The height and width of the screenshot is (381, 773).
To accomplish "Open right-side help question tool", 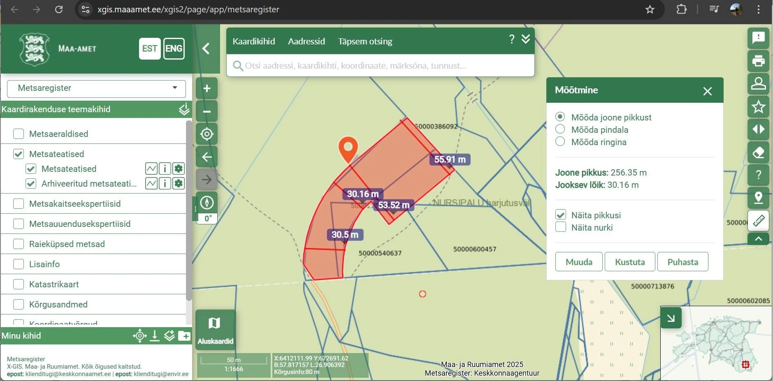I will [x=758, y=175].
